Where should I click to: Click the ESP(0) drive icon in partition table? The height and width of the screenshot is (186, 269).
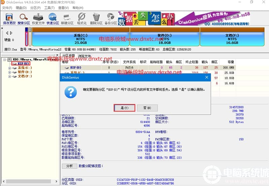(67, 68)
